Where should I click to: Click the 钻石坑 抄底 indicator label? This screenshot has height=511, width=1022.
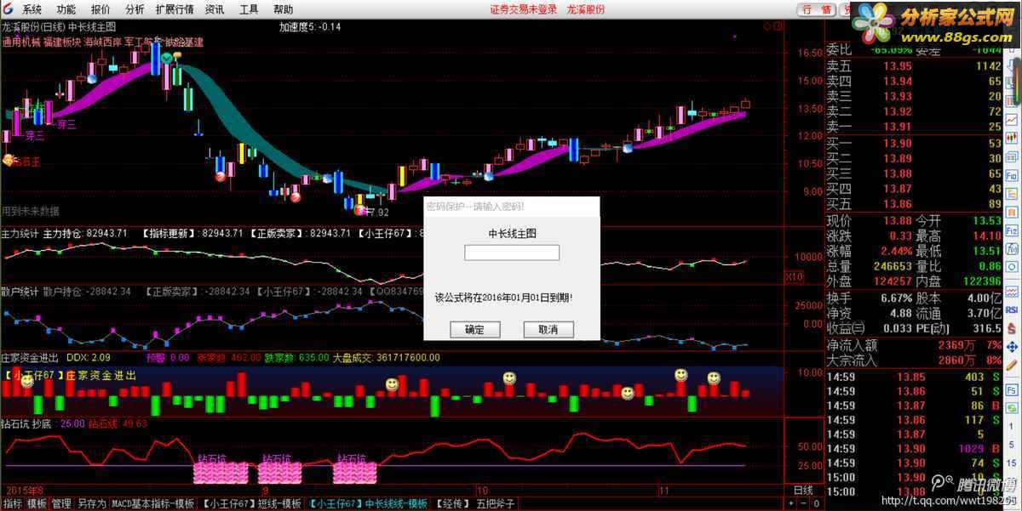click(27, 423)
